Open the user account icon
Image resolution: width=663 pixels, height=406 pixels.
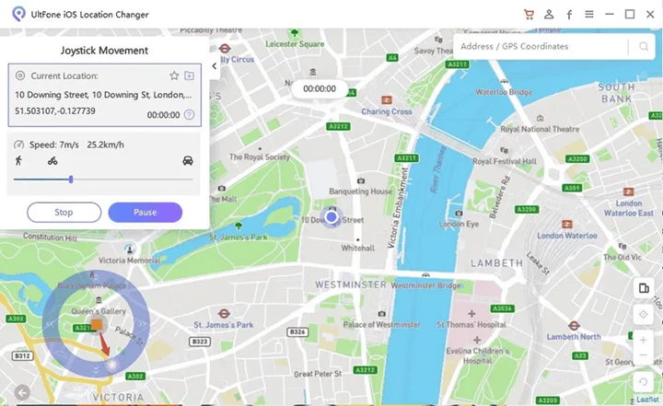[x=549, y=15]
